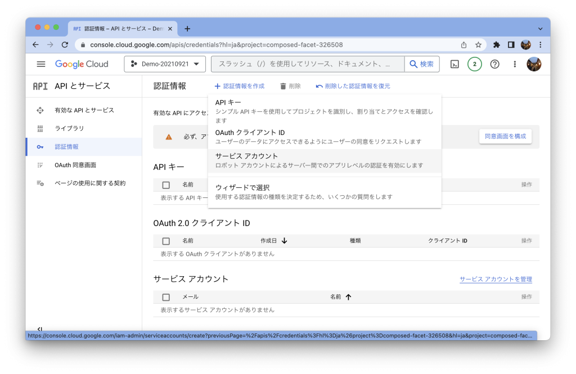Open the Demo-20210921 project selector dropdown
This screenshot has height=374, width=576.
click(165, 64)
